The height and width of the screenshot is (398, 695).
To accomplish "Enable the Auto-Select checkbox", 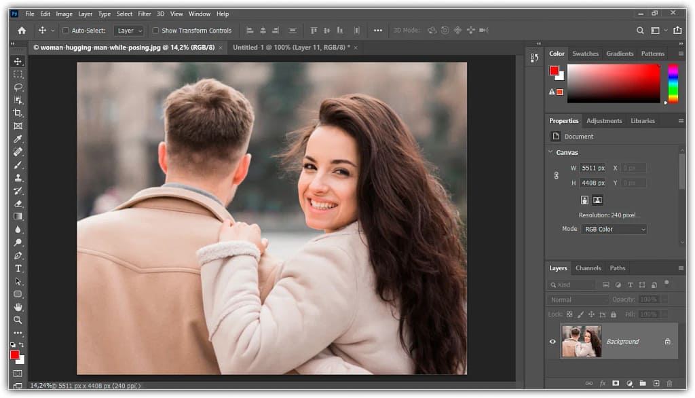I will 66,31.
